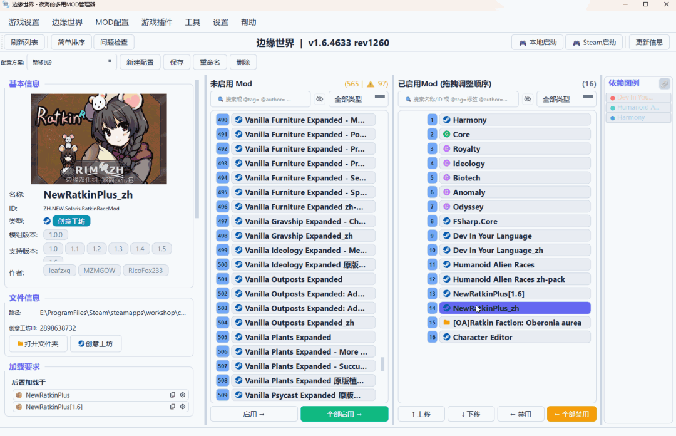Click the locate target icon in NewRatkinPlus row
The width and height of the screenshot is (676, 436).
click(183, 395)
